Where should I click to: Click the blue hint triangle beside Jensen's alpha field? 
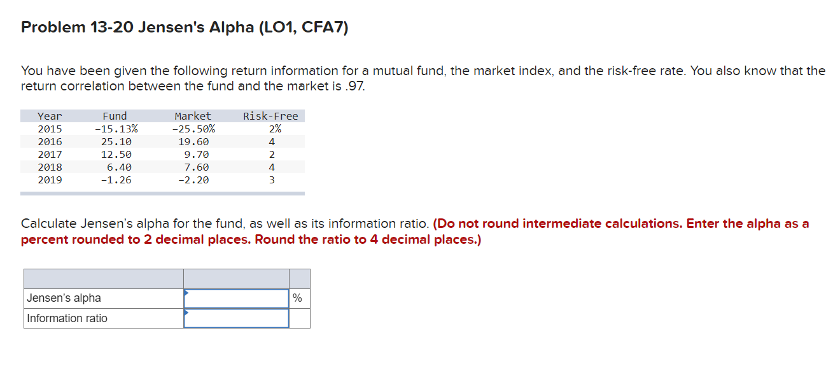(x=186, y=294)
